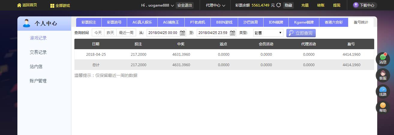Open 账户管理 in sidebar
This screenshot has width=394, height=135.
(38, 81)
